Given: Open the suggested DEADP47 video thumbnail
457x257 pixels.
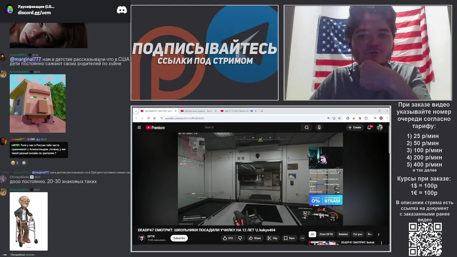Looking at the screenshot, I should [324, 243].
